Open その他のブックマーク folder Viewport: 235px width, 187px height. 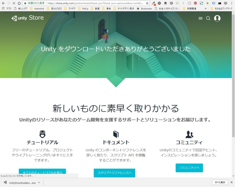[x=221, y=9]
